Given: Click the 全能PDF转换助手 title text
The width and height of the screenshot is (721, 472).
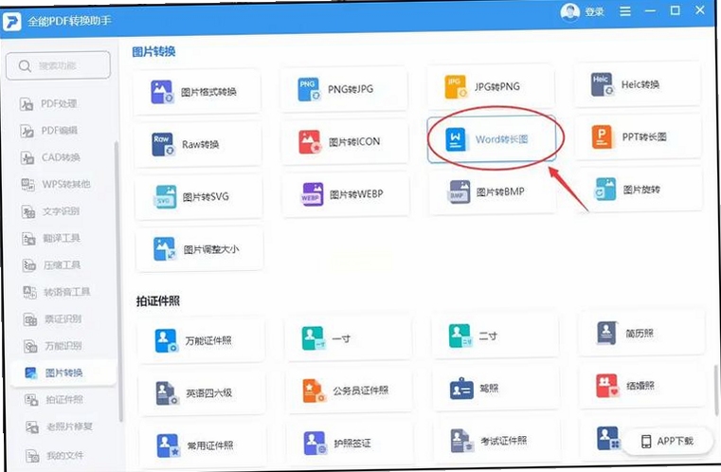Looking at the screenshot, I should pos(69,21).
